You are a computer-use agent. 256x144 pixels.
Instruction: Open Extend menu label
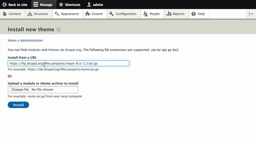97,14
